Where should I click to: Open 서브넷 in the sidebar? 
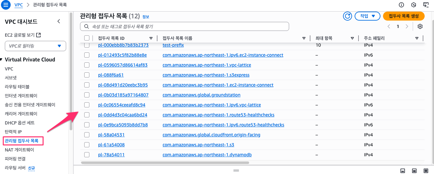[11, 78]
